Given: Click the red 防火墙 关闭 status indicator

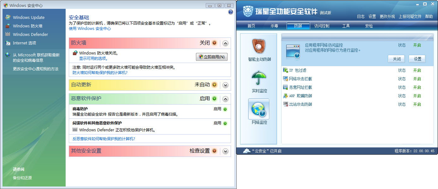Looking at the screenshot, I should tap(214, 43).
